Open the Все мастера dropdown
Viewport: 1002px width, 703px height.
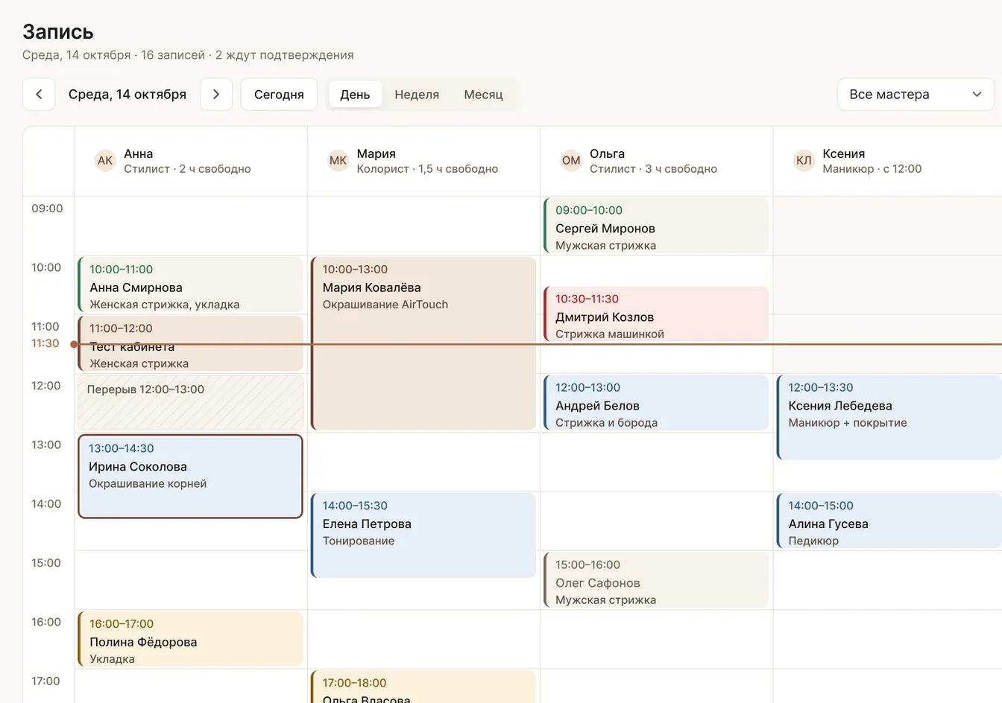pos(916,95)
